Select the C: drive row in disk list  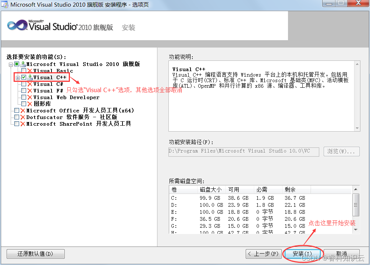coord(261,198)
